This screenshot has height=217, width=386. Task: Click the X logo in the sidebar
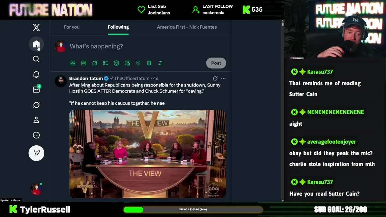(36, 27)
